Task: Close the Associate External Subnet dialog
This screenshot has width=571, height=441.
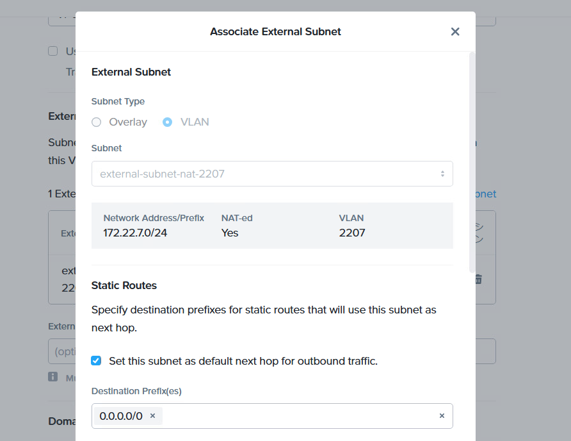Action: [455, 31]
